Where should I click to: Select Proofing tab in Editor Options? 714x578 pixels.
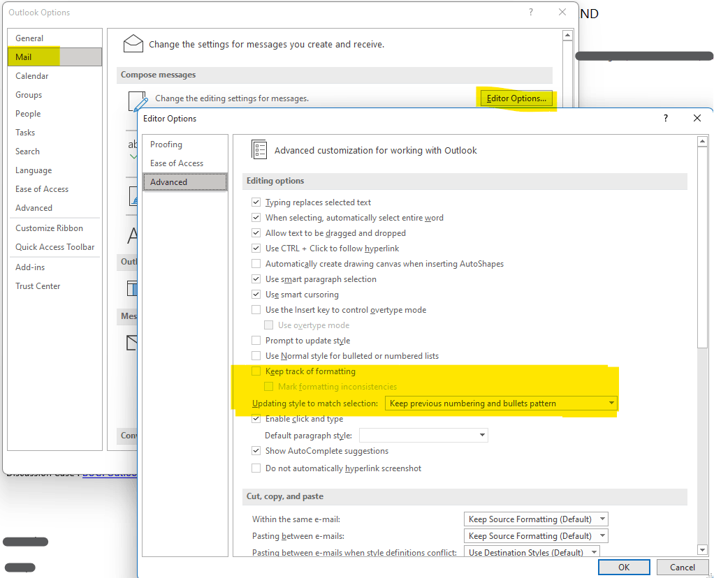pos(185,144)
